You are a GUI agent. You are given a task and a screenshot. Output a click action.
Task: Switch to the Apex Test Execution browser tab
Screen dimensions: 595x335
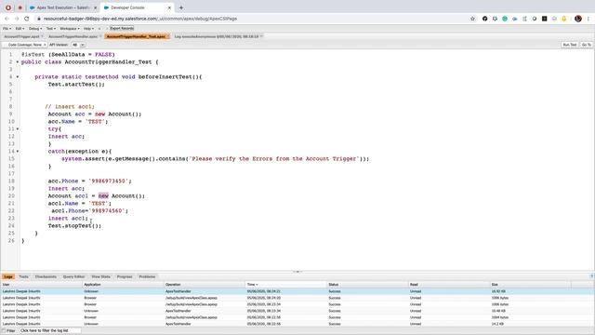[x=62, y=7]
